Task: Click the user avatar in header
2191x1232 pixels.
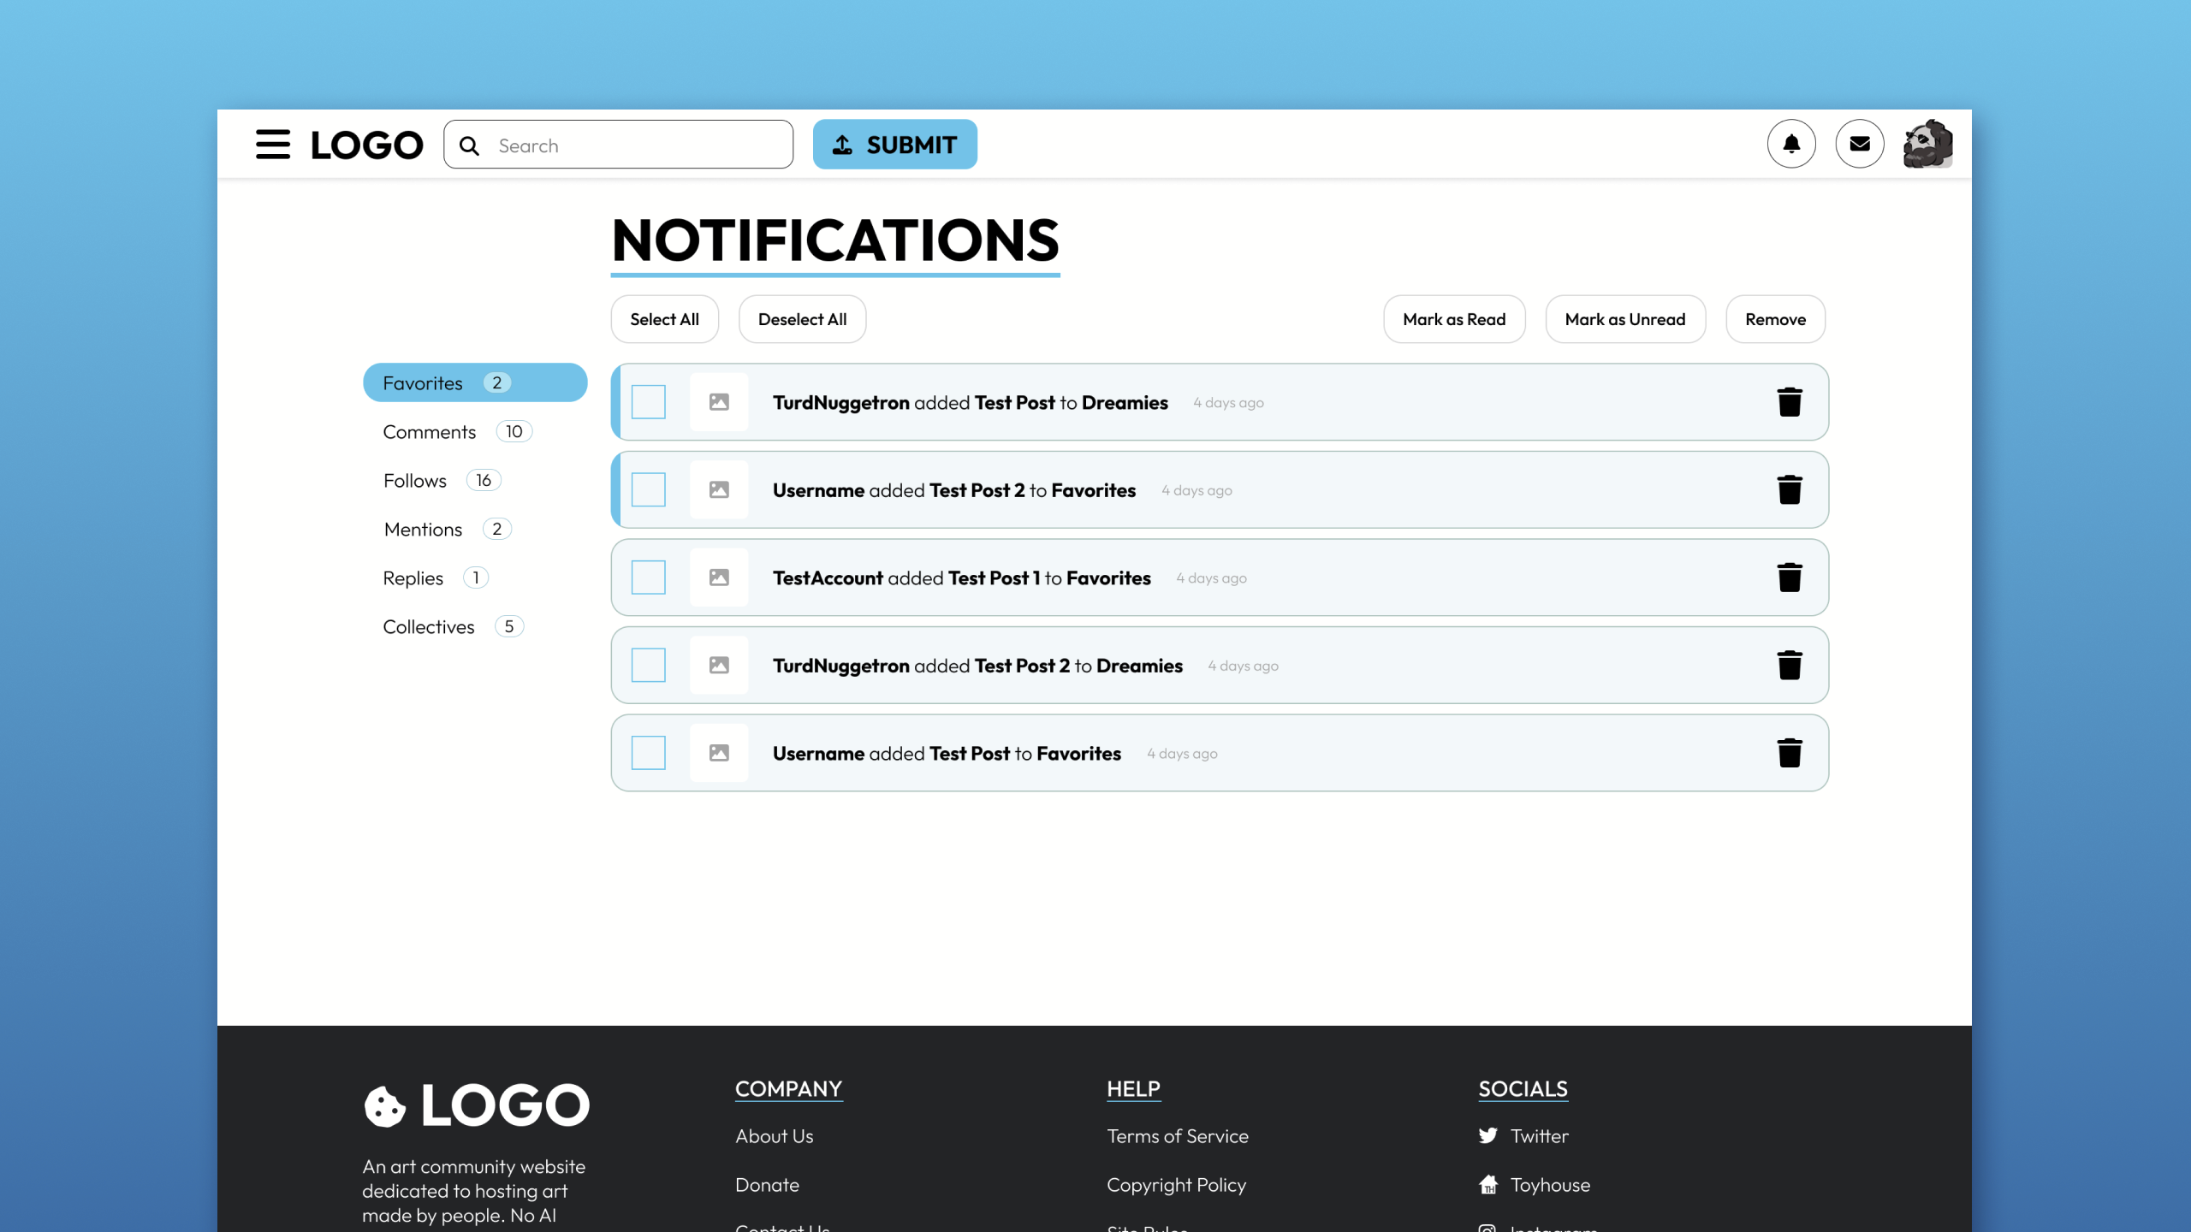Action: (1927, 145)
